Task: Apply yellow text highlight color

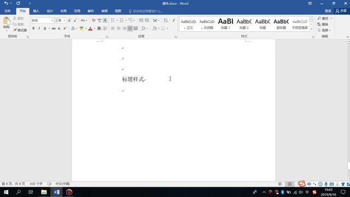Action: tap(81, 28)
